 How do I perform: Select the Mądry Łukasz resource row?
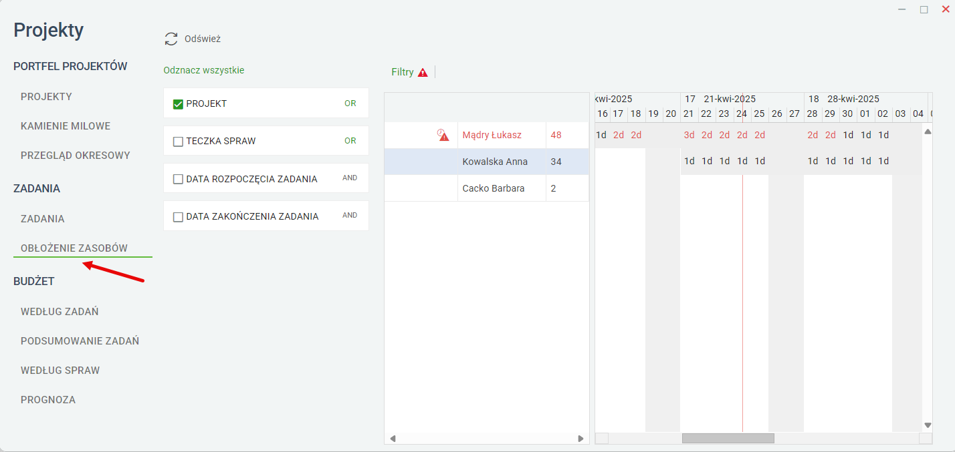click(x=487, y=135)
